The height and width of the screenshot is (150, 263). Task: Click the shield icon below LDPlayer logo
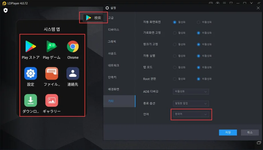(x=5, y=10)
